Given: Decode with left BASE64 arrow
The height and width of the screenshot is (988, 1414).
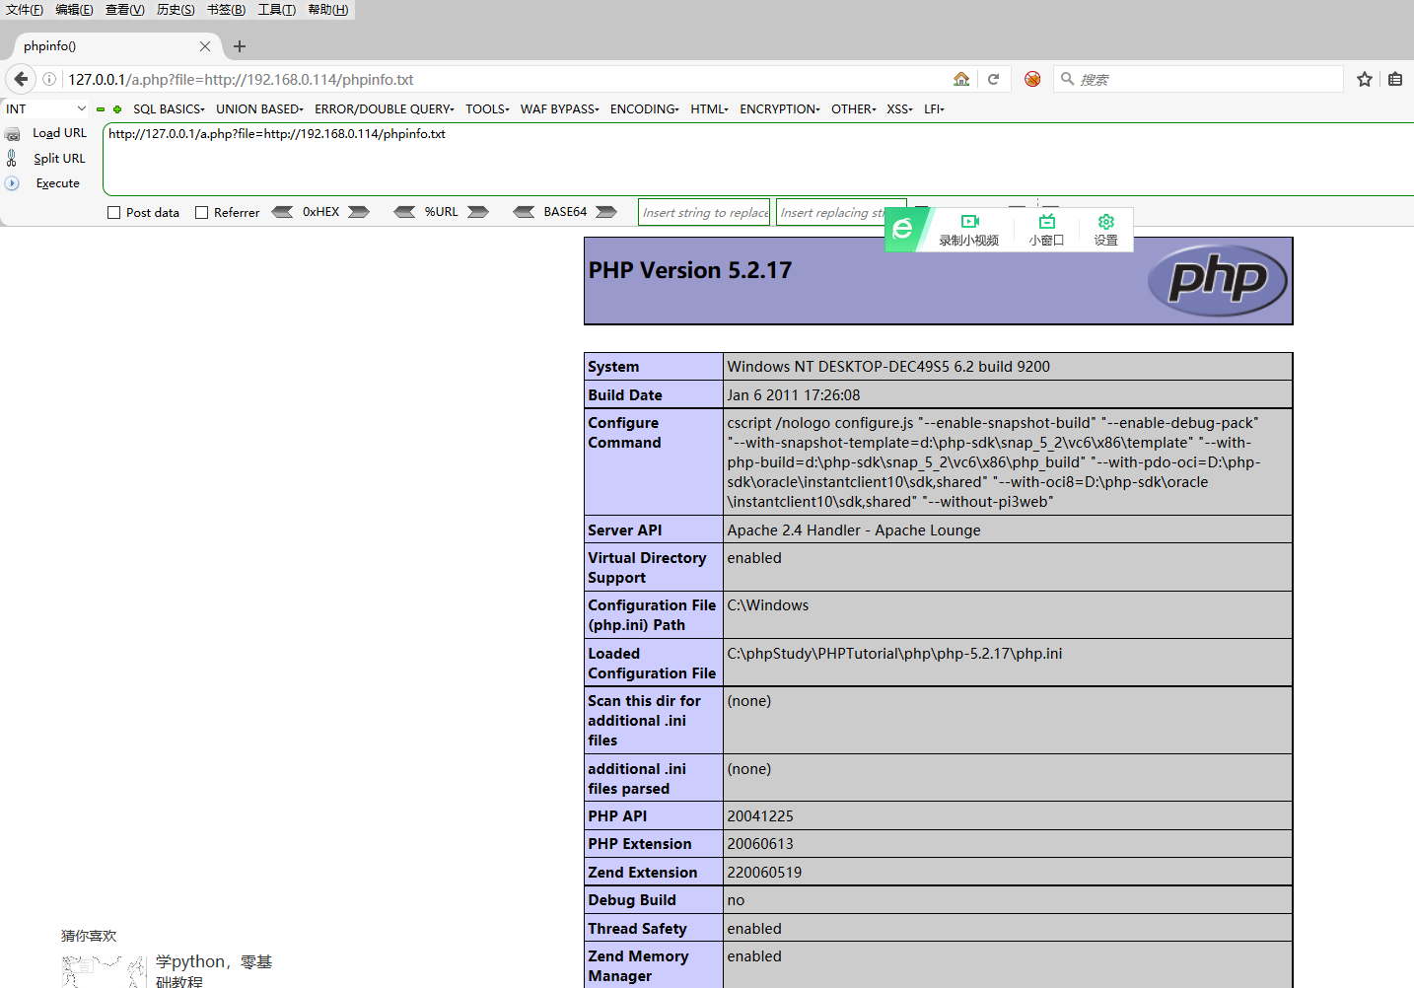Looking at the screenshot, I should pos(524,212).
